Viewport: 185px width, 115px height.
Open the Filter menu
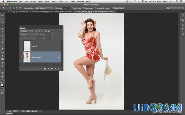click(x=61, y=2)
